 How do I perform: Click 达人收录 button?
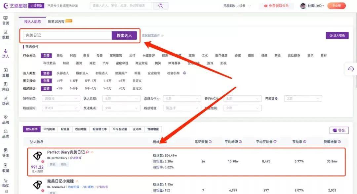click(337, 35)
